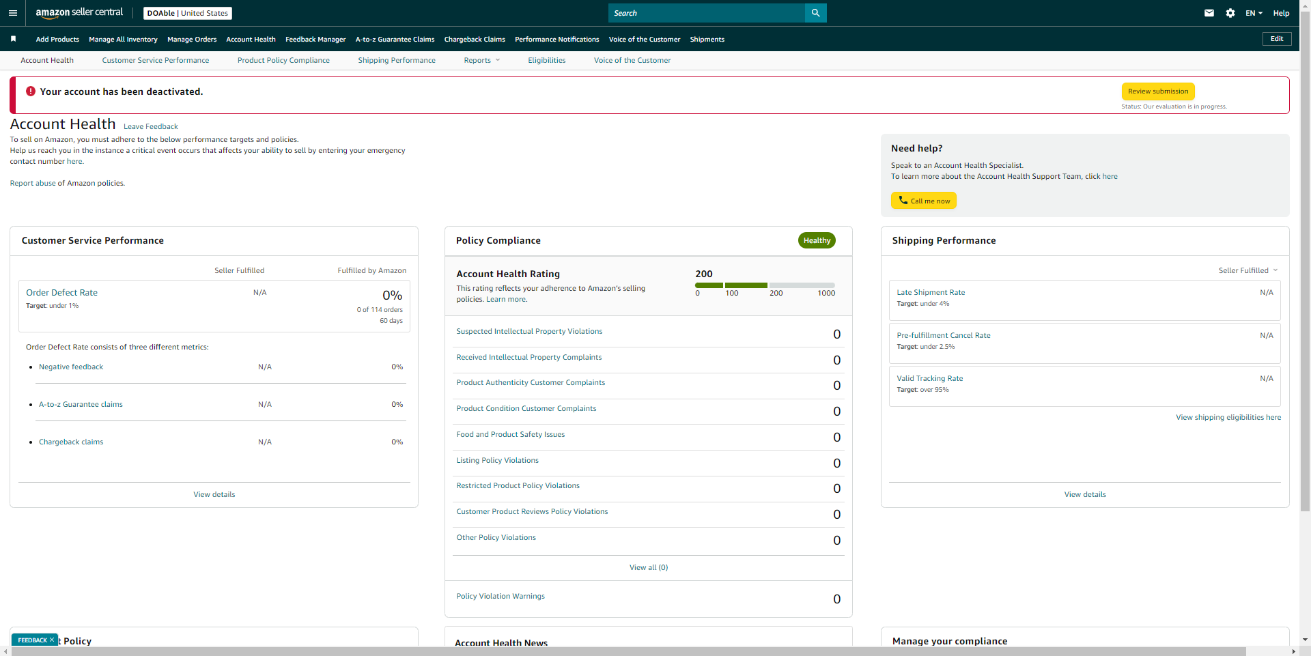1311x656 pixels.
Task: Select the Customer Service Performance tab
Action: (x=156, y=60)
